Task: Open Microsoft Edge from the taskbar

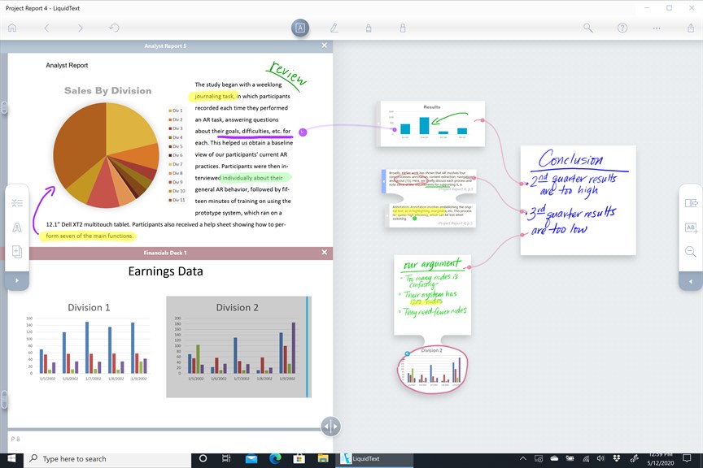Action: pos(275,458)
